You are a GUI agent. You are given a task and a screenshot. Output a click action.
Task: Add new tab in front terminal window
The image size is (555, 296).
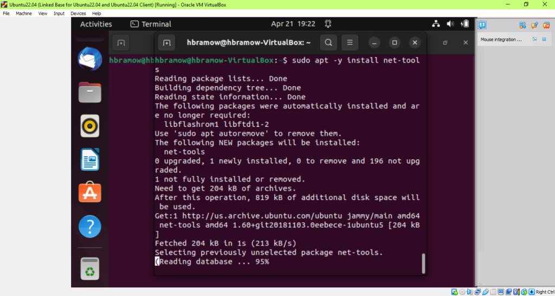click(167, 43)
